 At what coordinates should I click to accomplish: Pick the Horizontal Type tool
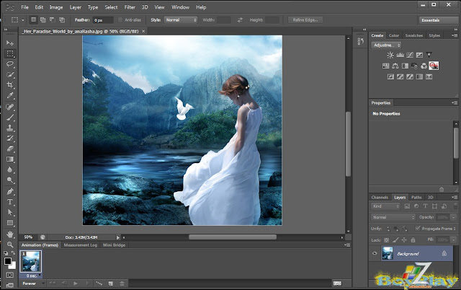pos(10,202)
